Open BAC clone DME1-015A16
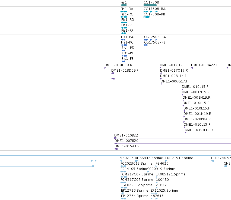This screenshot has height=200, width=231. [x=126, y=146]
